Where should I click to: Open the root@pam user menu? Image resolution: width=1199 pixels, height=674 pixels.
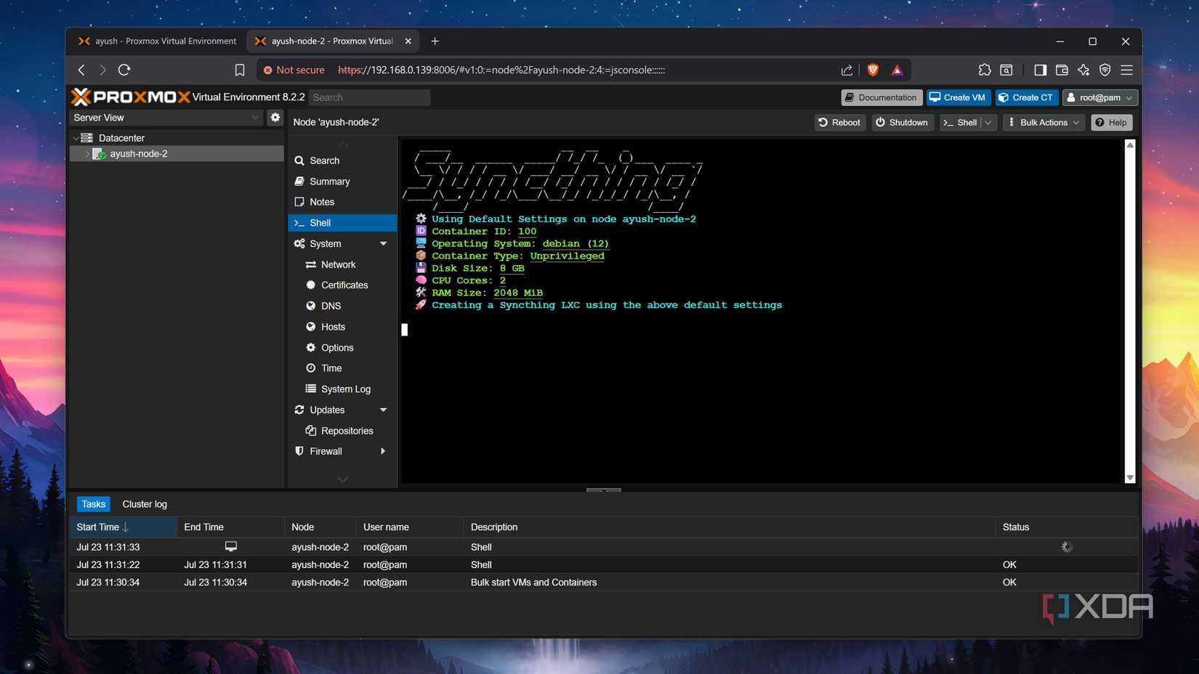(x=1100, y=97)
